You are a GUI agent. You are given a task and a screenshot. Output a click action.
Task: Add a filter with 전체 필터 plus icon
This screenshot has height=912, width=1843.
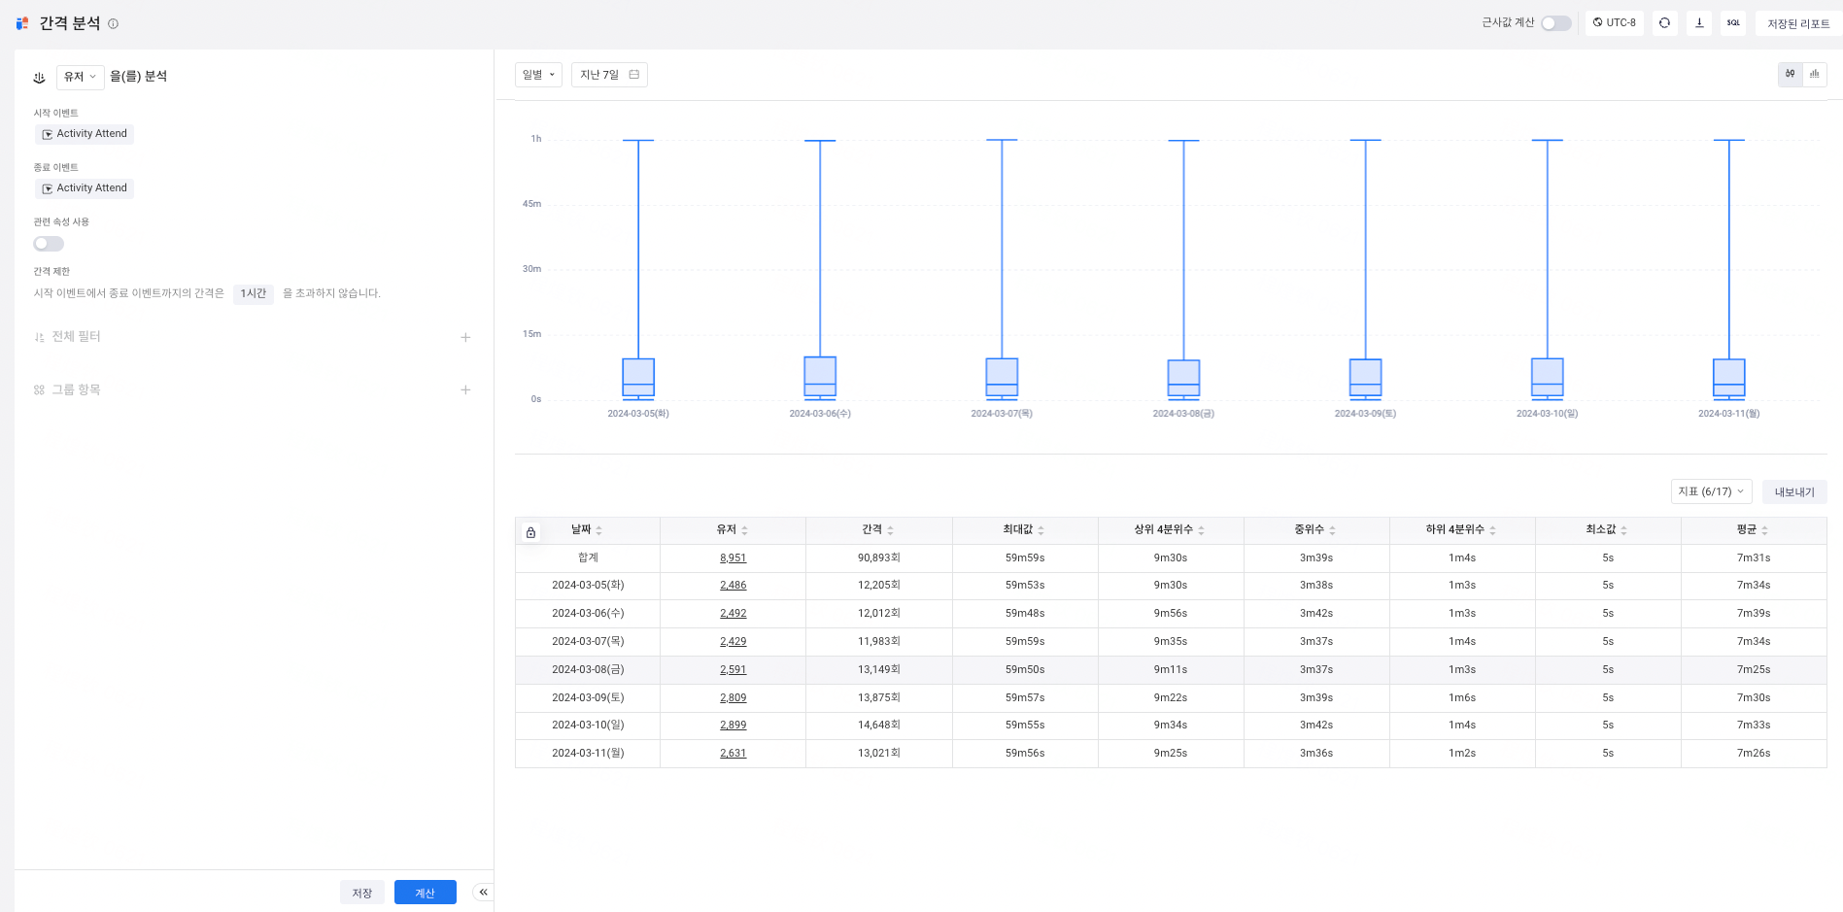(x=465, y=337)
